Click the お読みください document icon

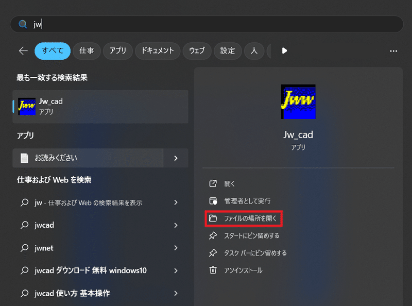(x=24, y=158)
